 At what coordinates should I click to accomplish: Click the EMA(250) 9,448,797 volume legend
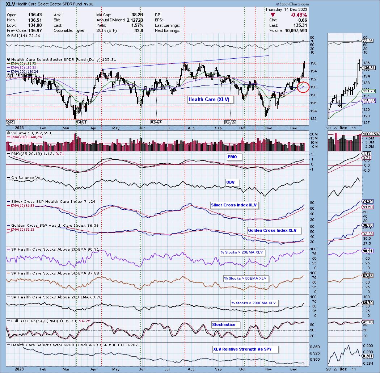coord(25,137)
